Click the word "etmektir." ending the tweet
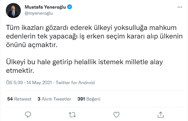 [x=20, y=70]
